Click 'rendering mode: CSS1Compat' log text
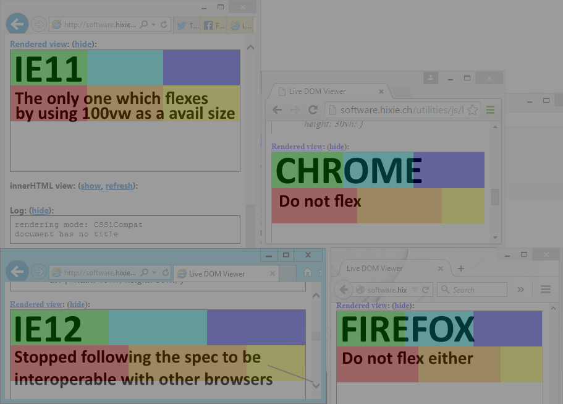 [x=78, y=225]
